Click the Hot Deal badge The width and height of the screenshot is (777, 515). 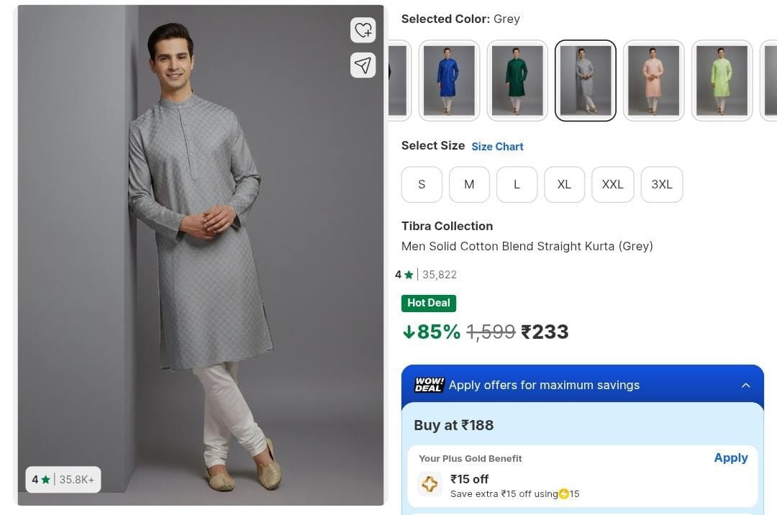tap(429, 303)
